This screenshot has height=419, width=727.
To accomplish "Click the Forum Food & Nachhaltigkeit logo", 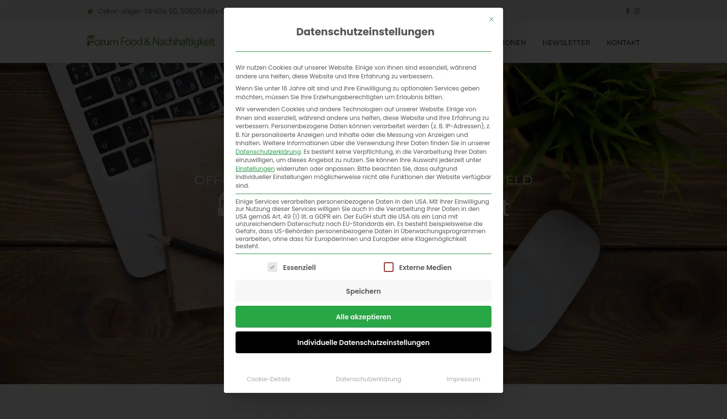I will click(x=151, y=42).
